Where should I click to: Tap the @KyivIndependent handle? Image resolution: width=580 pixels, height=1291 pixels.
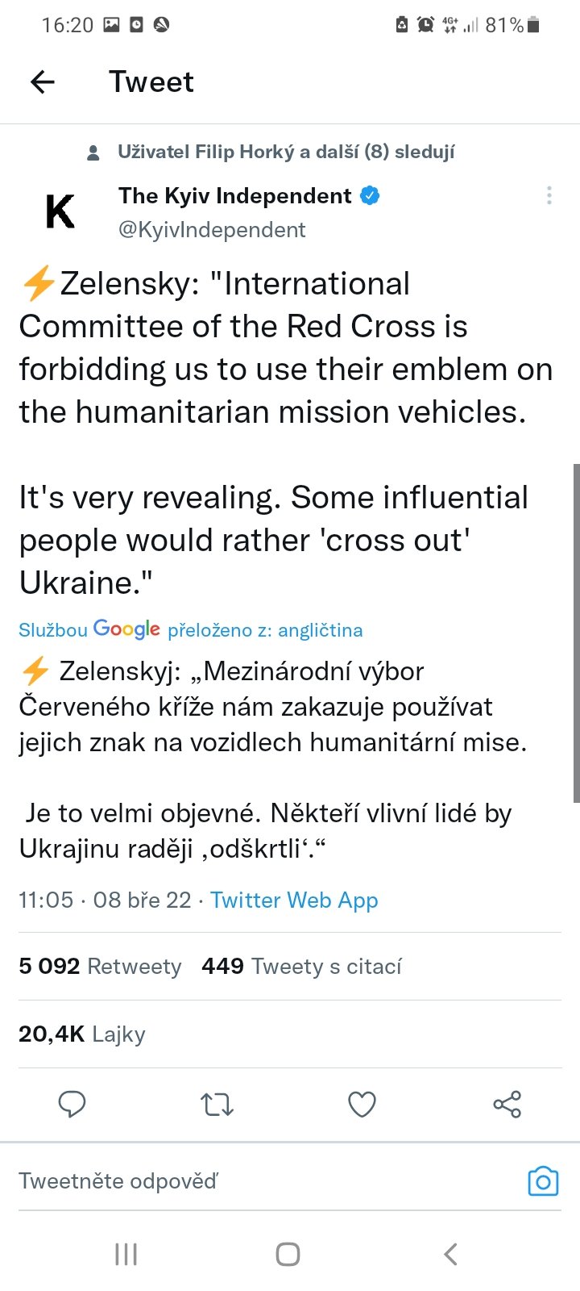coord(212,230)
